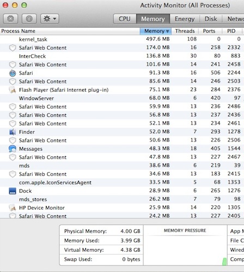Click shield icon of Safari Web Content 174.0 MB

[13, 48]
